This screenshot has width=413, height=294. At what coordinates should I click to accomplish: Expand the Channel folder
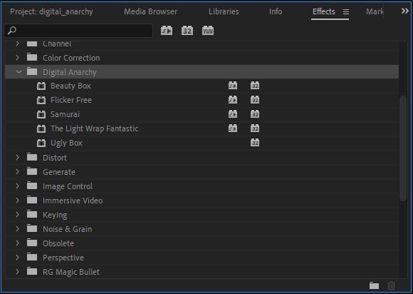point(17,44)
